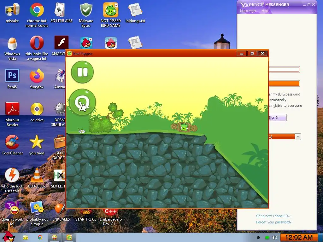Click the orange password field in Yahoo Messenger
This screenshot has height=242, width=323.
[284, 83]
